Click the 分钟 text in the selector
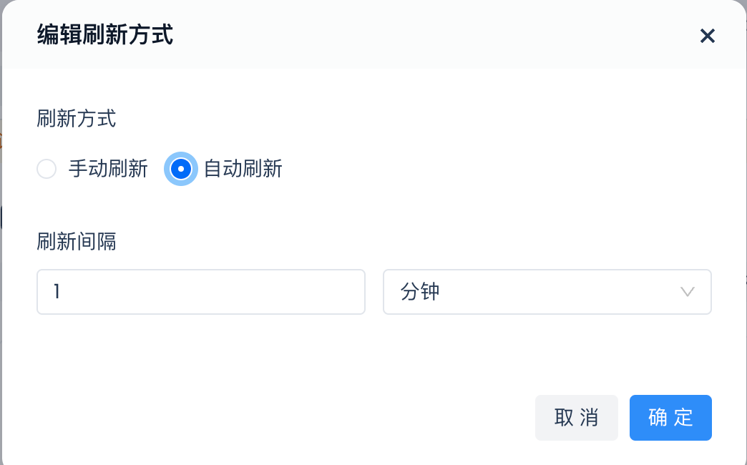The image size is (747, 465). point(420,292)
